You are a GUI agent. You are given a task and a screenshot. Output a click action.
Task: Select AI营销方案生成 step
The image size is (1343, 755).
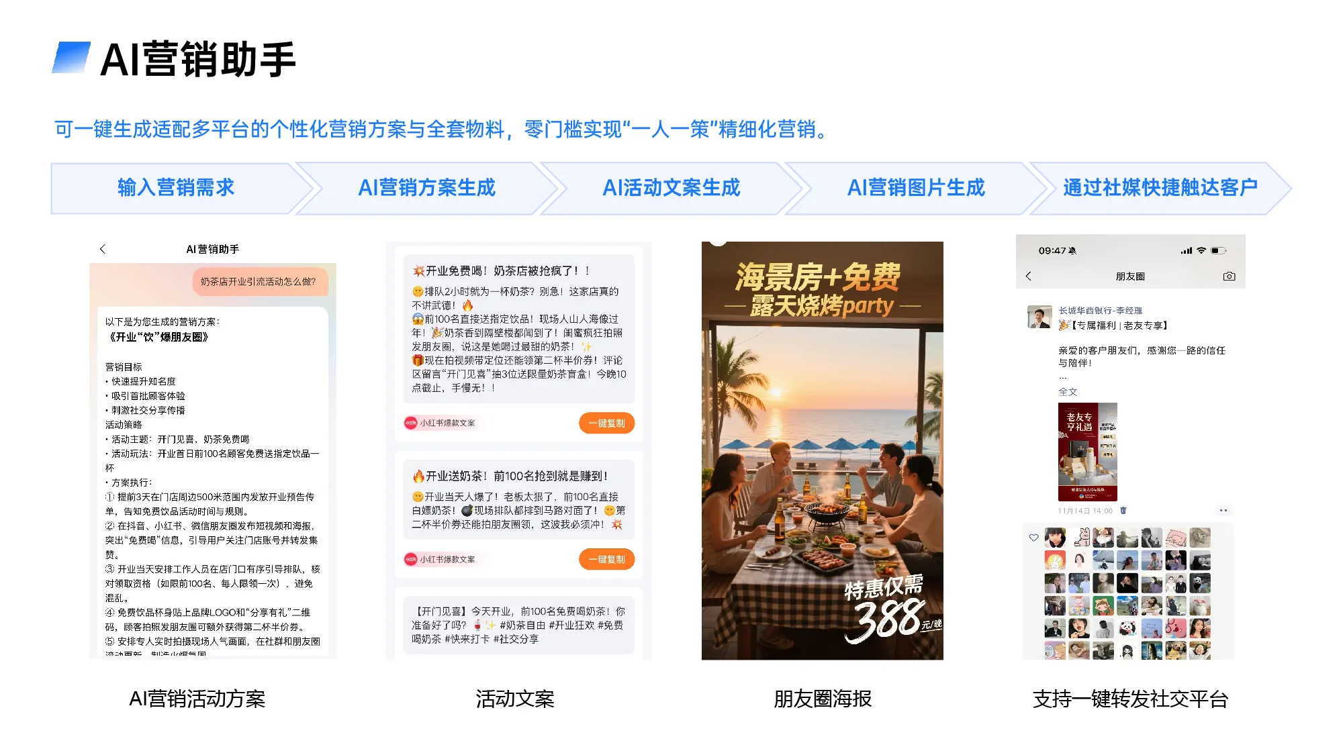[426, 188]
